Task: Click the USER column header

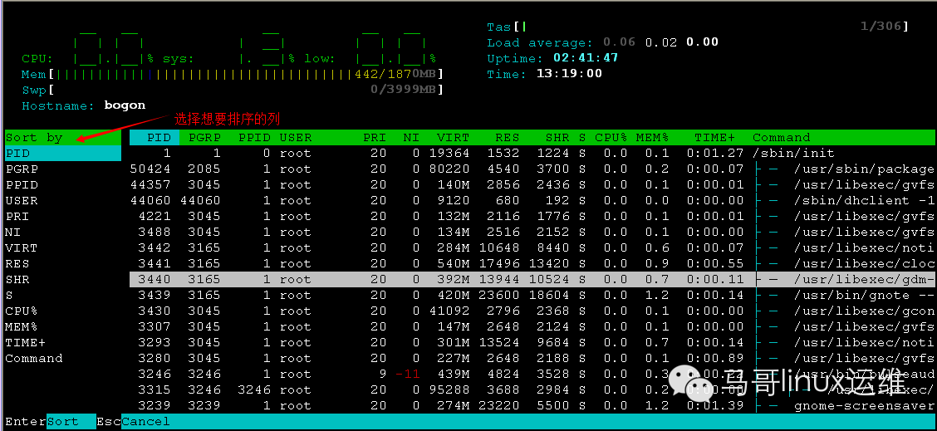Action: tap(296, 138)
